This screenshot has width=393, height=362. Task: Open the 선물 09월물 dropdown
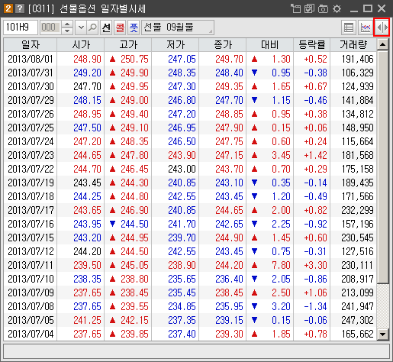tap(178, 27)
